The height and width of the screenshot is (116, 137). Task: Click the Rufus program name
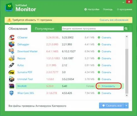[x=21, y=65]
